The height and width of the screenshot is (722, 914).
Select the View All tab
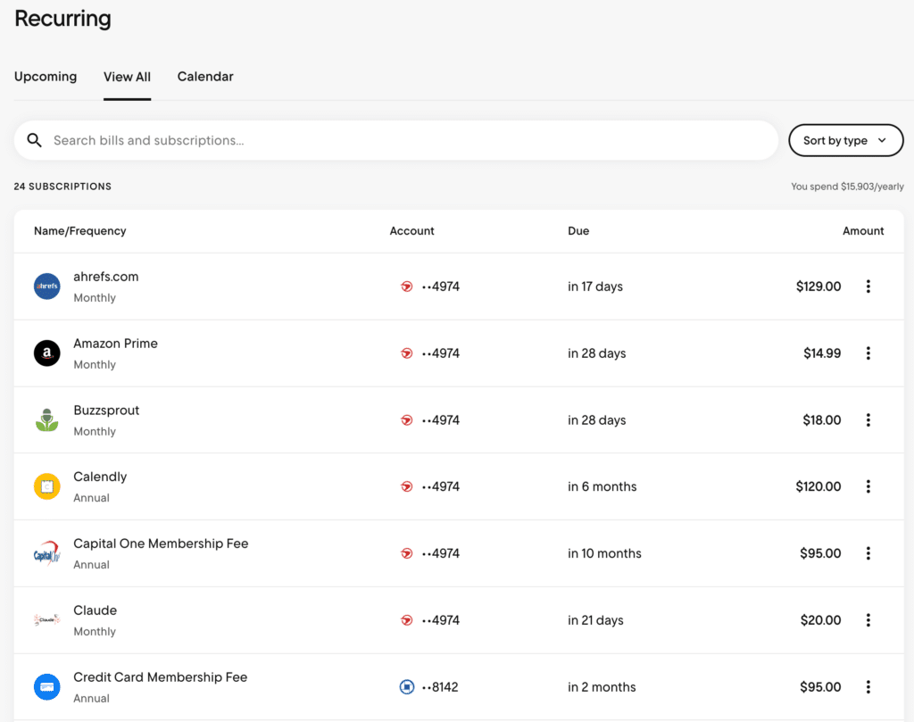[127, 77]
